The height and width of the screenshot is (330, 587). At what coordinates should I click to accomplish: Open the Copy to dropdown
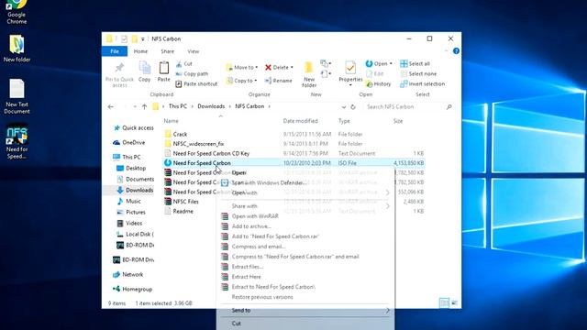[x=242, y=81]
